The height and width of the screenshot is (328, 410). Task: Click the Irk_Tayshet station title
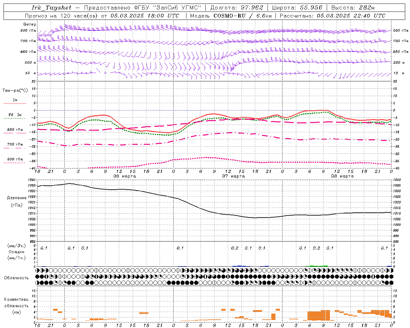pyautogui.click(x=52, y=8)
